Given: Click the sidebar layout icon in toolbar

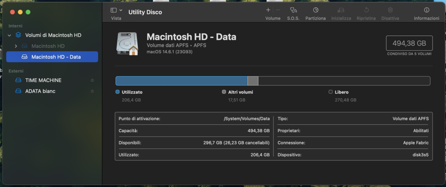Looking at the screenshot, I should coord(114,10).
